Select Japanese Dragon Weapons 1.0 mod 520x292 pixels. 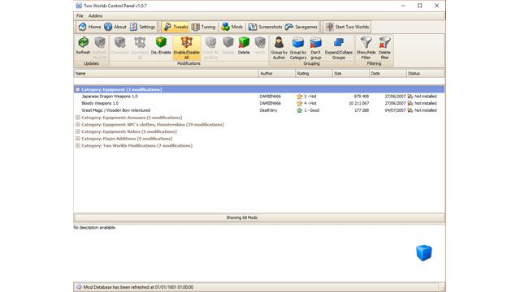coord(110,97)
